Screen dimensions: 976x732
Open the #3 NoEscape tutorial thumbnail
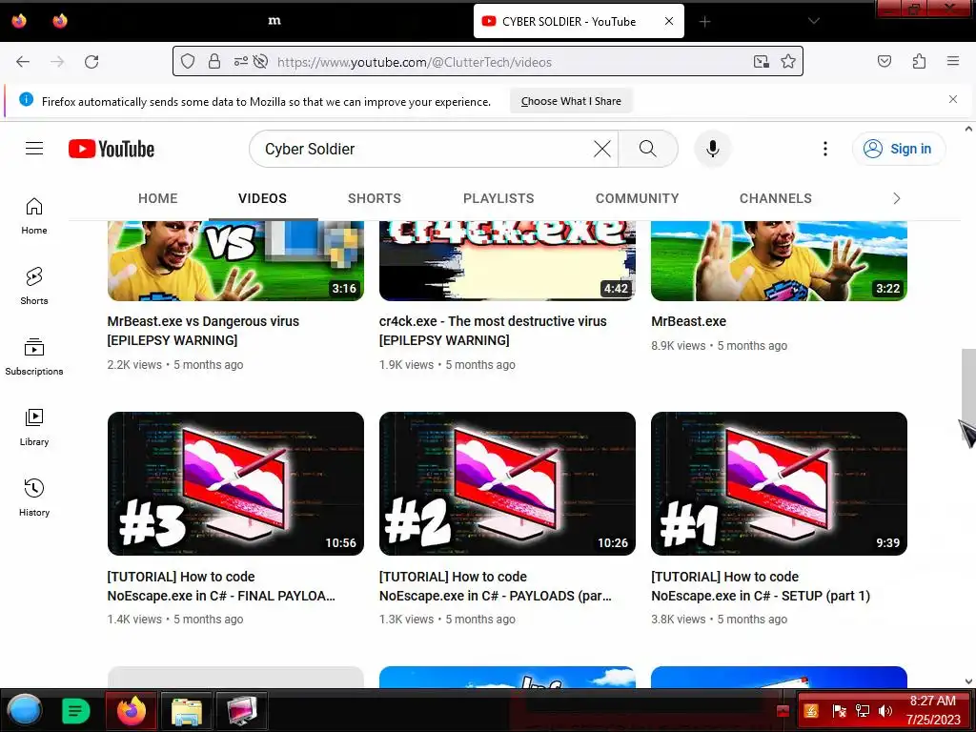coord(236,483)
